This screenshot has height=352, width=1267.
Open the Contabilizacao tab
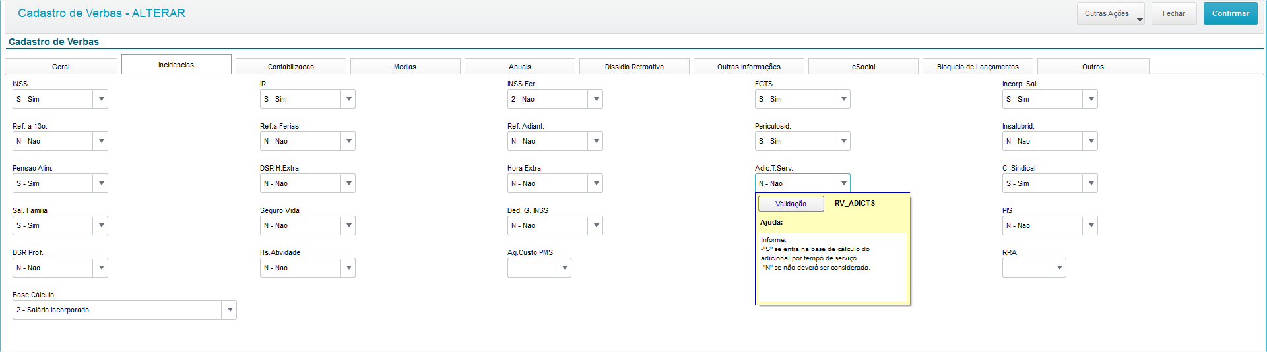tap(291, 67)
